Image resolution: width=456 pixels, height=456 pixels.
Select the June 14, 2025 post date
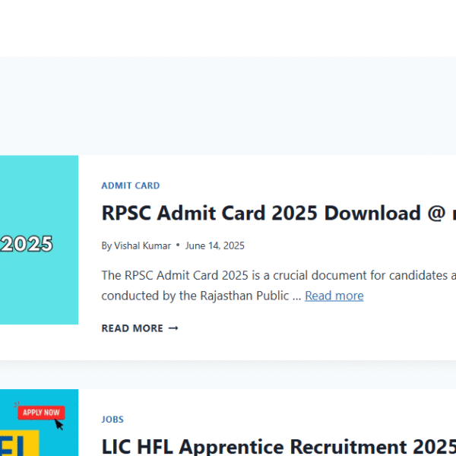(x=215, y=245)
